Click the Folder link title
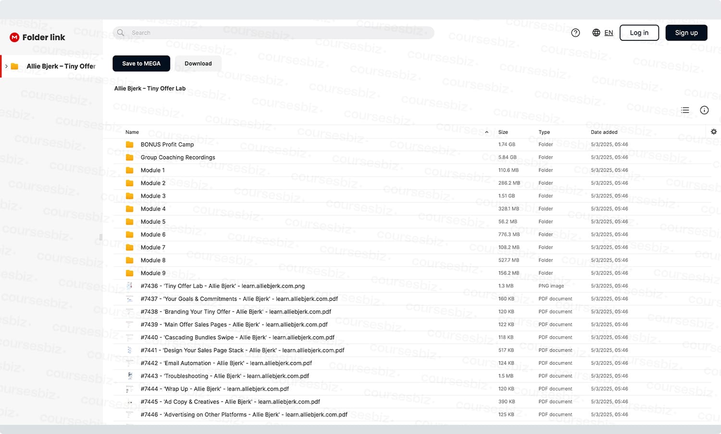The width and height of the screenshot is (721, 434). tap(44, 37)
